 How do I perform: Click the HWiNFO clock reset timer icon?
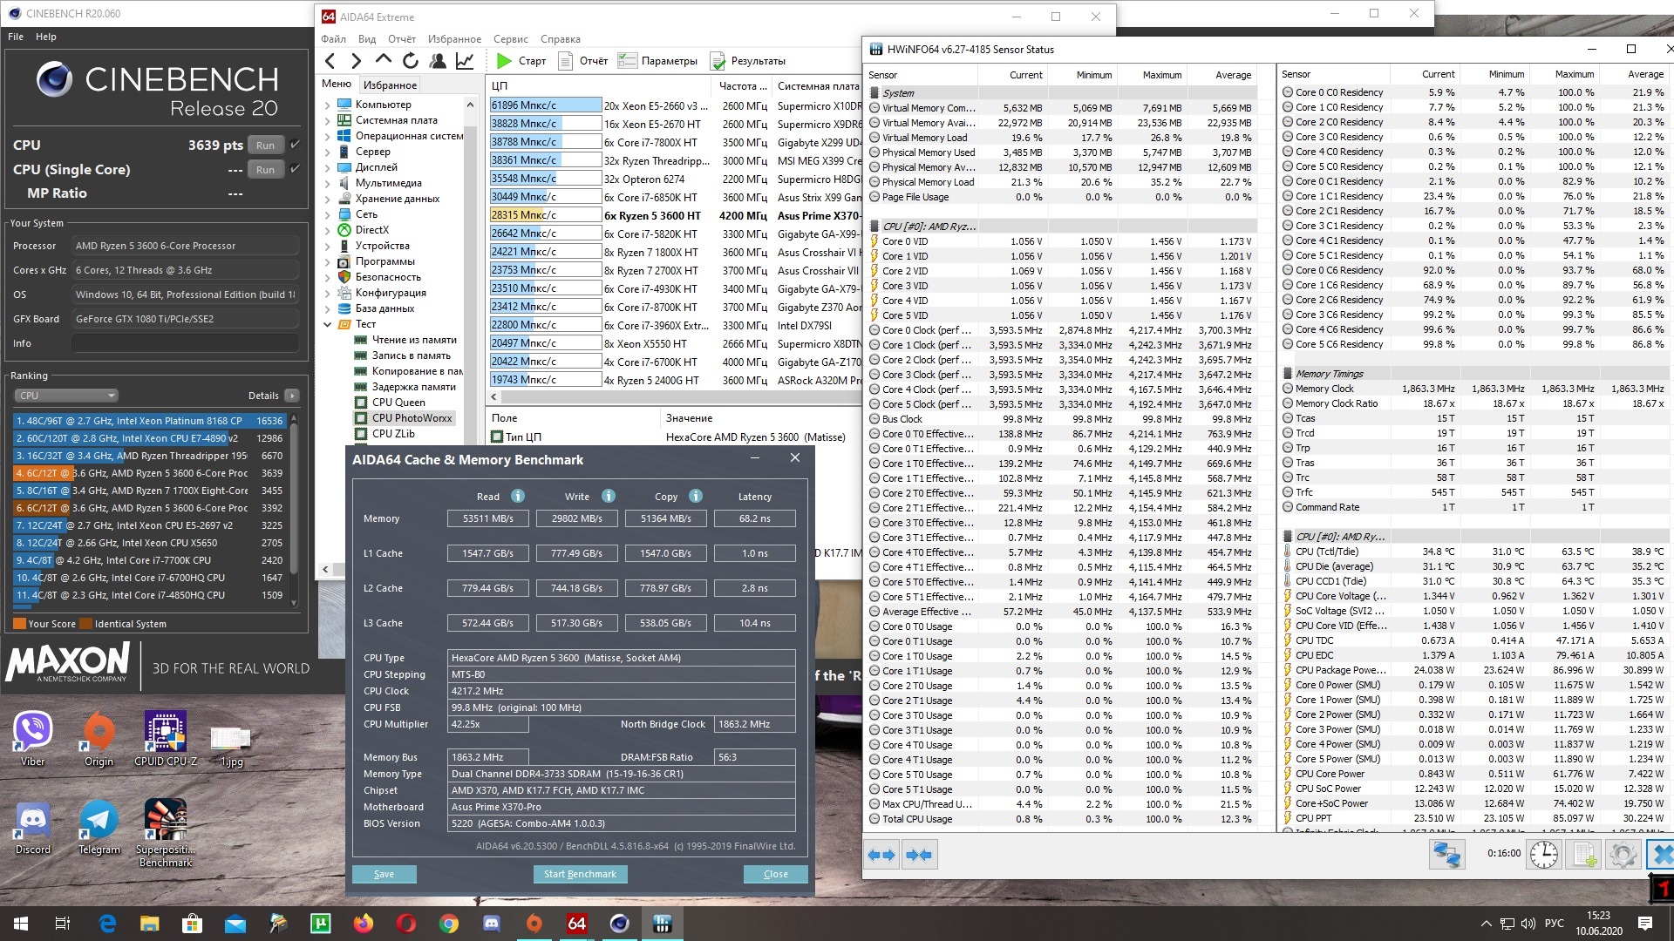point(1543,855)
